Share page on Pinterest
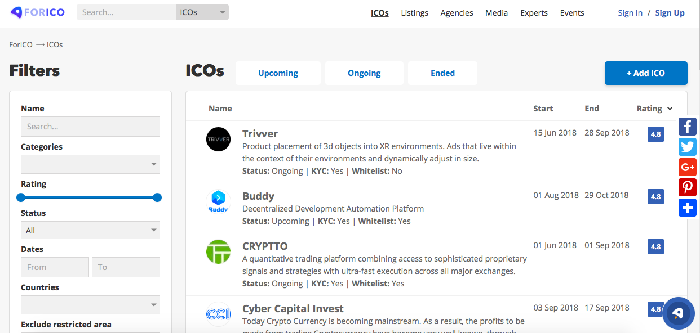Image resolution: width=700 pixels, height=333 pixels. coord(688,187)
